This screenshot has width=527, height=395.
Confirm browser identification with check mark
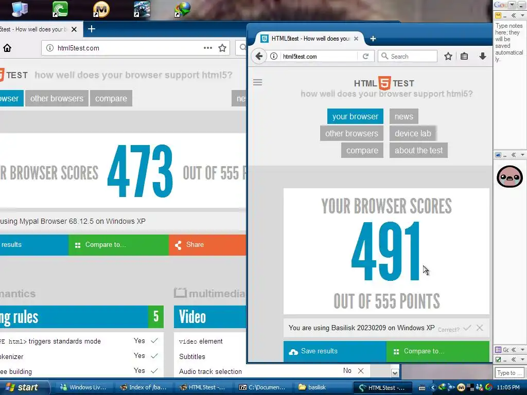click(467, 328)
